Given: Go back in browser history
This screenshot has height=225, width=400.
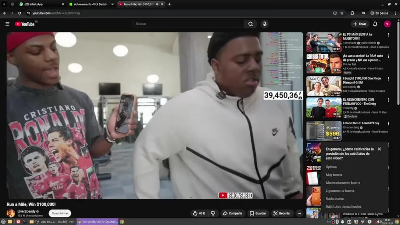Looking at the screenshot, I should click(4, 13).
